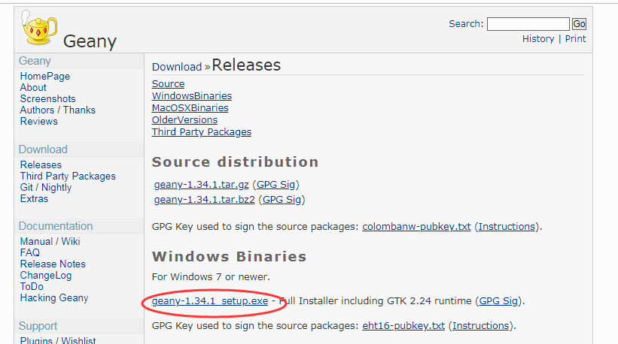
Task: Click the Documentation sidebar section heading
Action: click(x=56, y=226)
